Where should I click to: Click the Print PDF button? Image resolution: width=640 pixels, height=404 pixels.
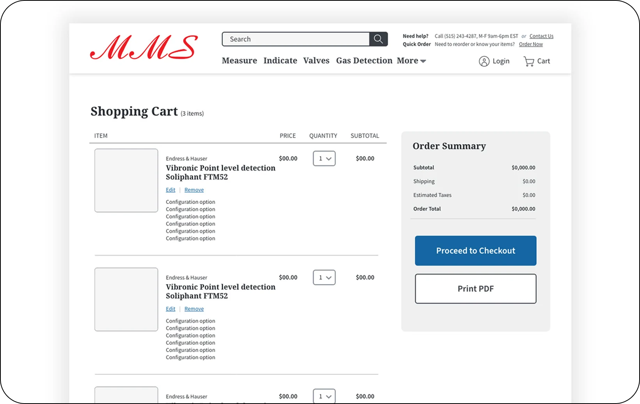coord(475,289)
